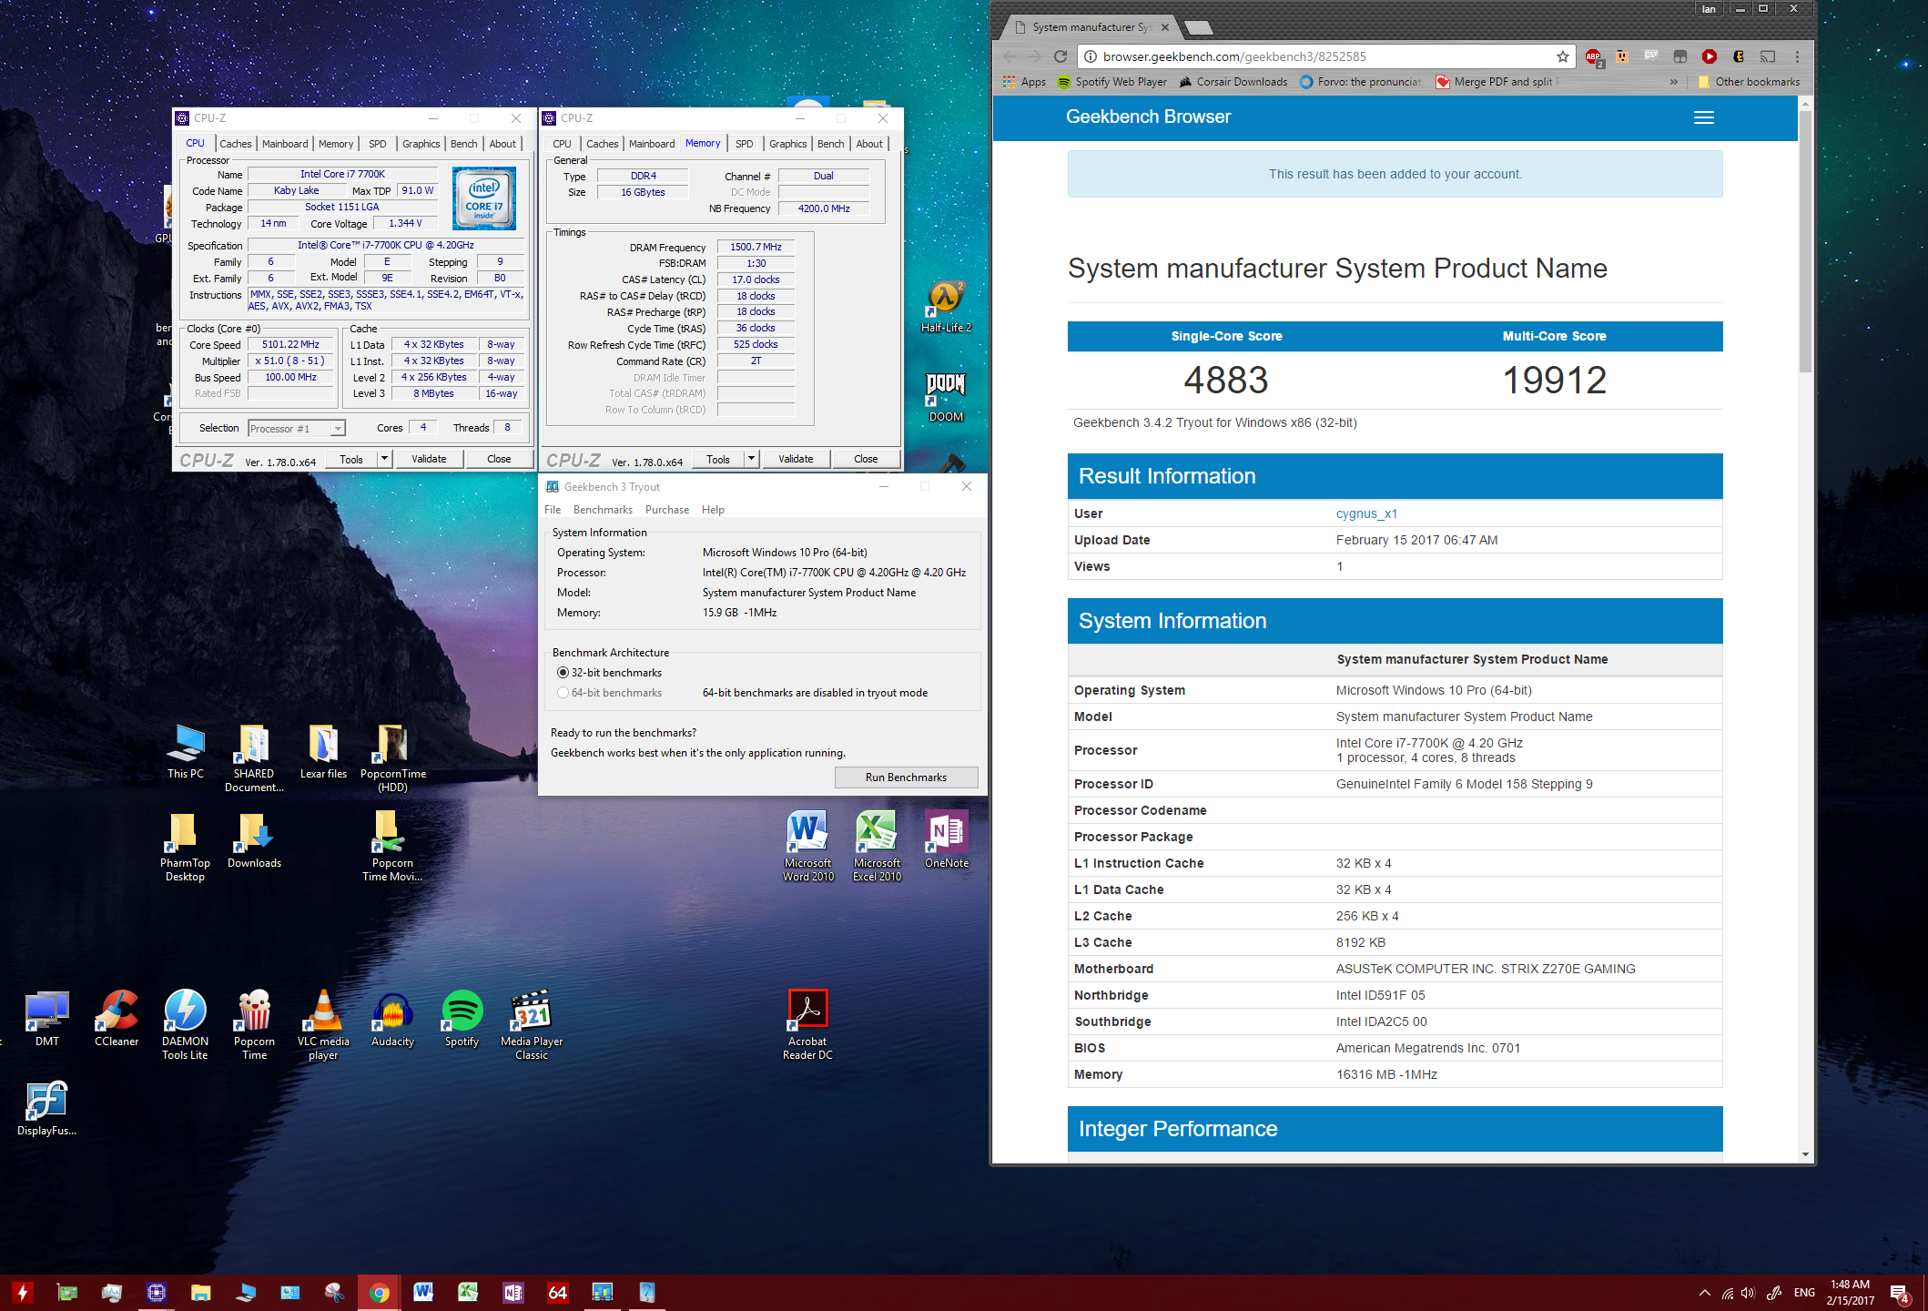
Task: Open the AIDA64 taskbar icon
Action: pos(557,1292)
